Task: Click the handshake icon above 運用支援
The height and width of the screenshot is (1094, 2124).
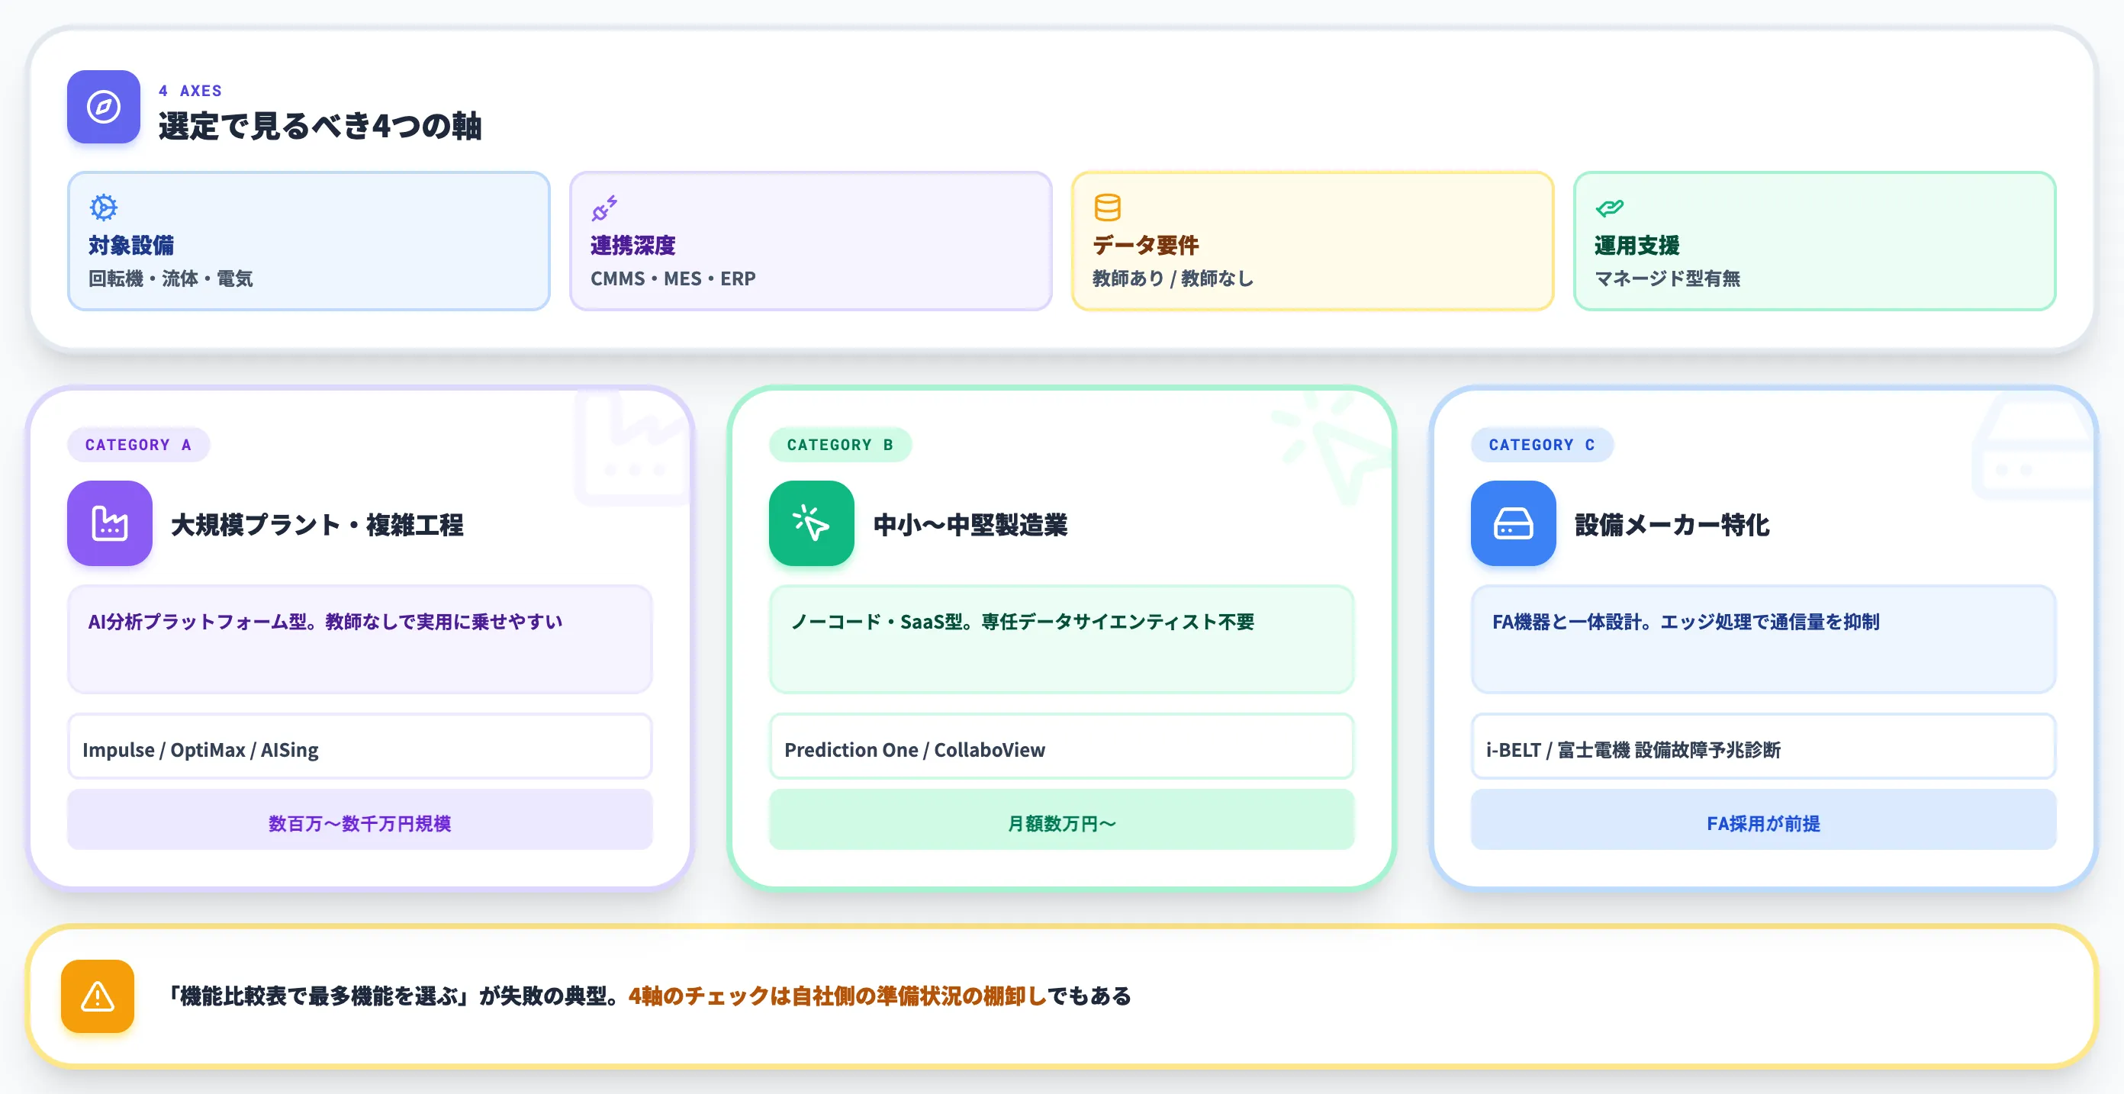Action: 1610,208
